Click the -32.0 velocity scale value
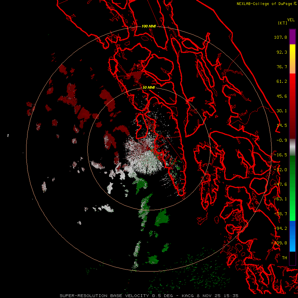 click(280, 170)
